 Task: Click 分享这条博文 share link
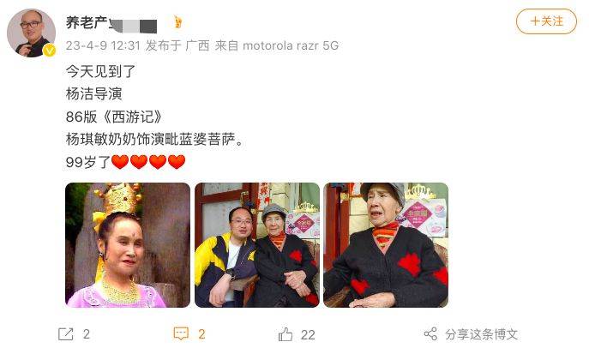coord(482,334)
